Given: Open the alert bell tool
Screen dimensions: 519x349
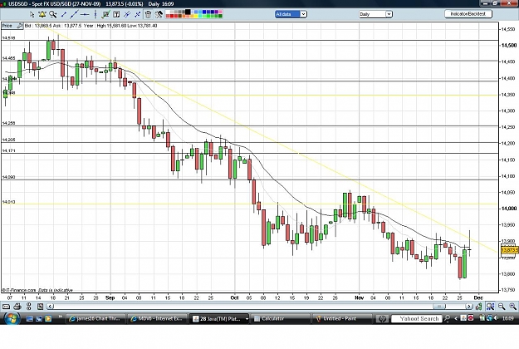Looking at the screenshot, I should [x=42, y=14].
